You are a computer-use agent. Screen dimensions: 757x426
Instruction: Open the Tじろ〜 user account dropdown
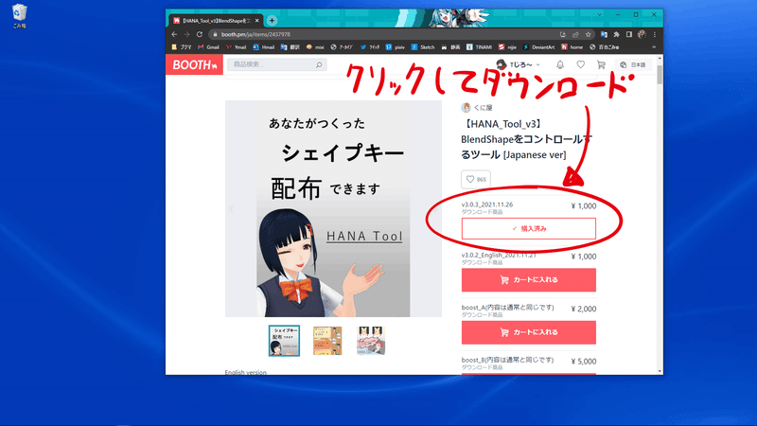coord(518,64)
